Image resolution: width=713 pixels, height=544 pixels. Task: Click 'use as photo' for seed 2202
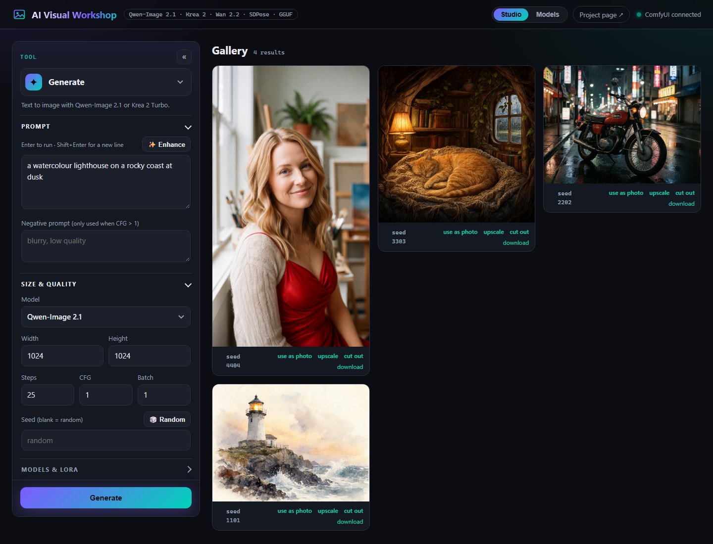point(626,193)
